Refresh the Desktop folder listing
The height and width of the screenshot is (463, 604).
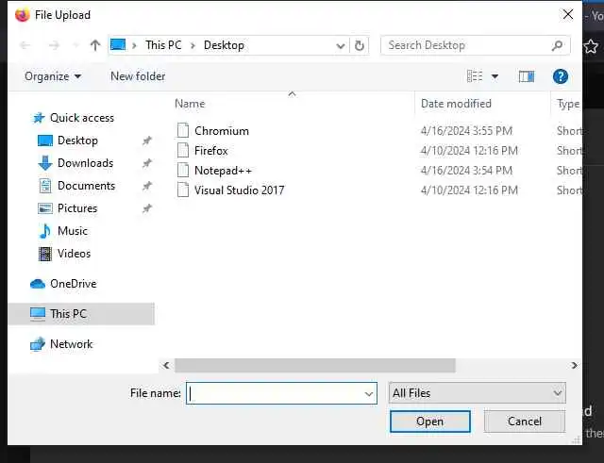[359, 45]
